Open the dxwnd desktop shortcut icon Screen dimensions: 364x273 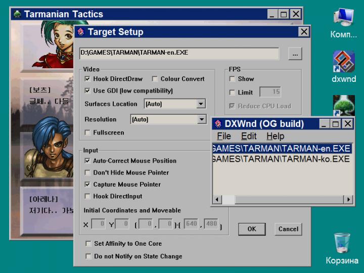pos(344,62)
